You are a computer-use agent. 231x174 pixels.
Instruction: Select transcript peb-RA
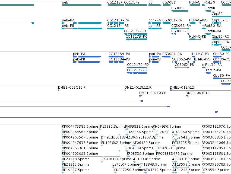tap(82, 23)
